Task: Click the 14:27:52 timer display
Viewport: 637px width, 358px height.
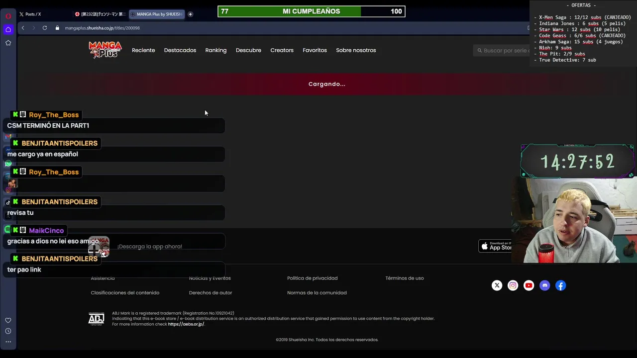Action: [x=577, y=162]
